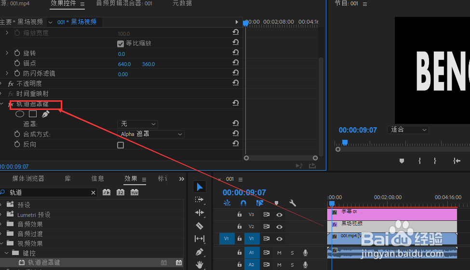The height and width of the screenshot is (270, 470).
Task: Select the Hand tool
Action: tap(200, 265)
